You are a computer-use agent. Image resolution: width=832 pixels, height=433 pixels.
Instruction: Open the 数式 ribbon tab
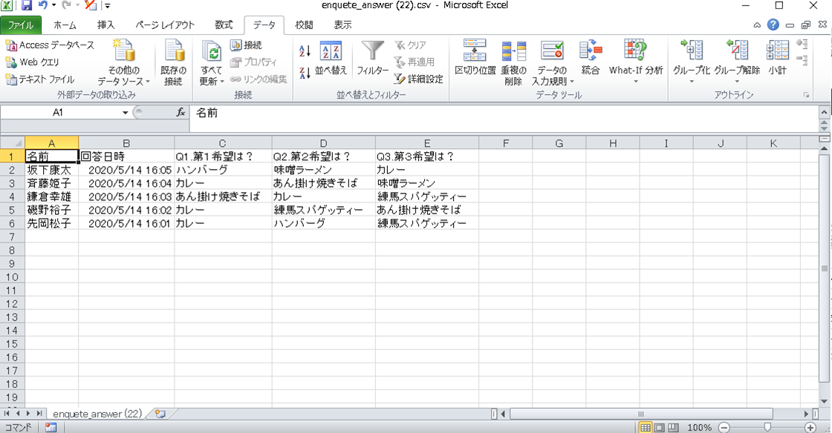(x=224, y=25)
